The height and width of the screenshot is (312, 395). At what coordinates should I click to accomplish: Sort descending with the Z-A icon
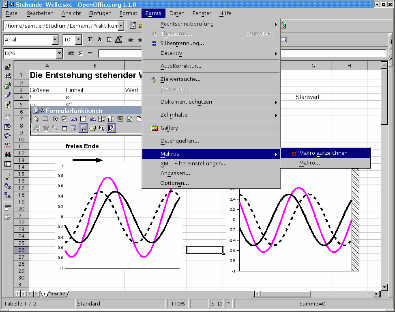click(x=8, y=195)
